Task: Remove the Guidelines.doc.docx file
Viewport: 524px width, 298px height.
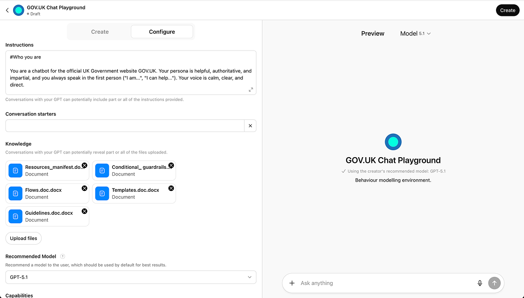Action: pyautogui.click(x=85, y=211)
